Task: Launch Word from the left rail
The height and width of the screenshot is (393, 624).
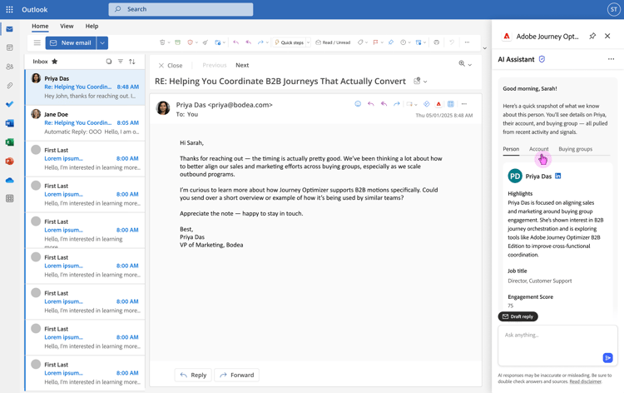Action: (10, 123)
